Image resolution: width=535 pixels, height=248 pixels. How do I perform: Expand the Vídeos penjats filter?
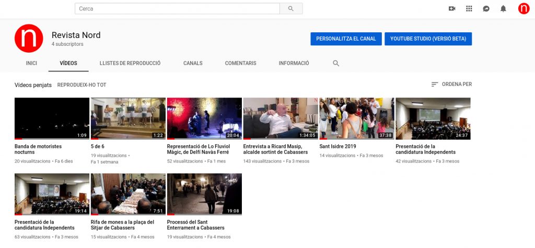(33, 85)
